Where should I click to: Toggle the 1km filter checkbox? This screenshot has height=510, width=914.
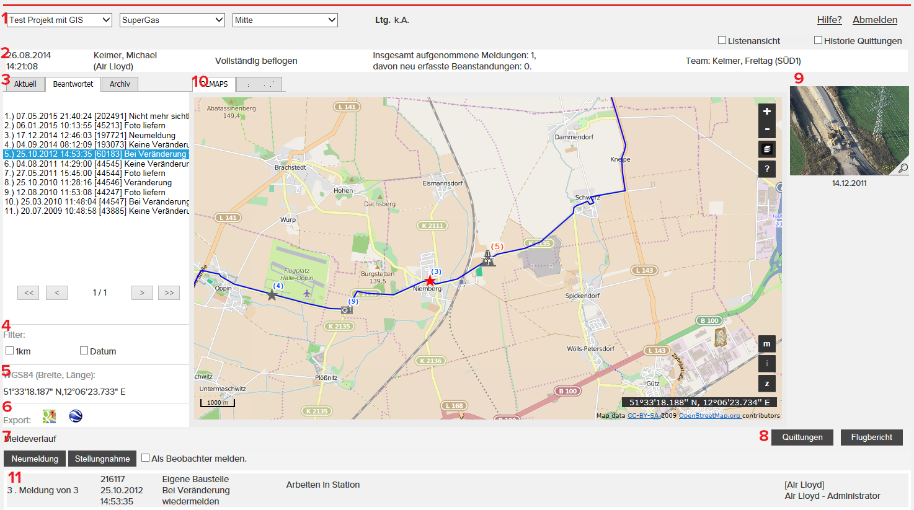10,351
